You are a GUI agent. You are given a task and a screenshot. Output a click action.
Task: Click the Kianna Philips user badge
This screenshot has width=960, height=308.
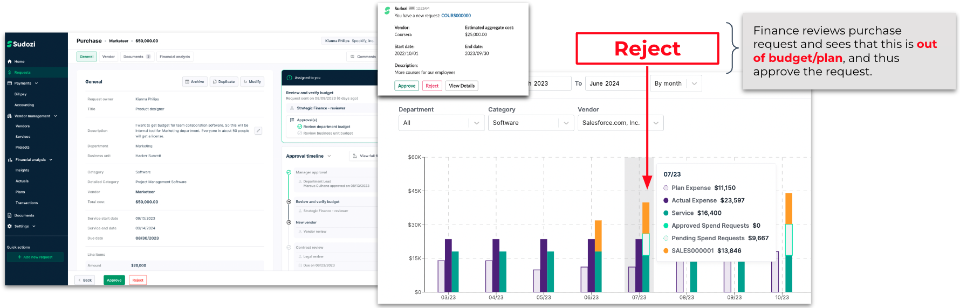349,41
